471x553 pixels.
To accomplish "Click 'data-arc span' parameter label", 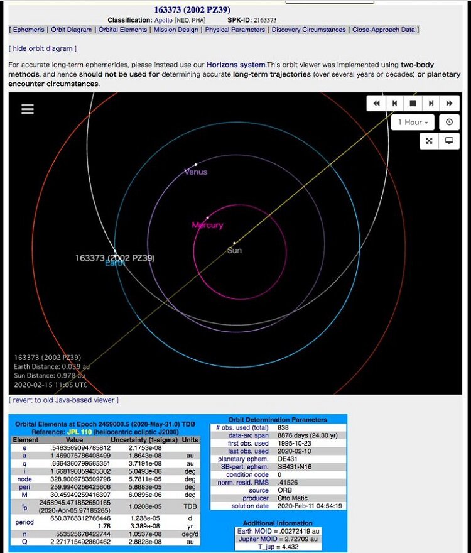I will (x=248, y=435).
